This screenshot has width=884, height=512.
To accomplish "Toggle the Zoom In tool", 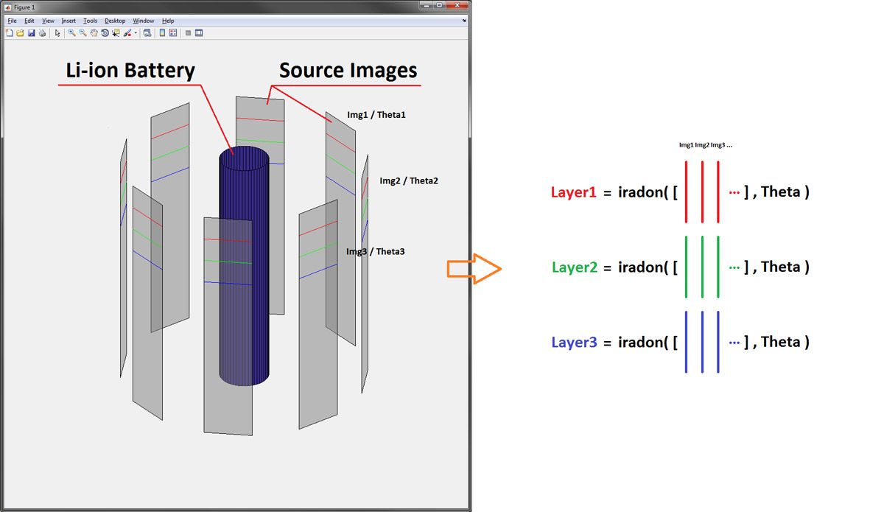I will pos(71,32).
